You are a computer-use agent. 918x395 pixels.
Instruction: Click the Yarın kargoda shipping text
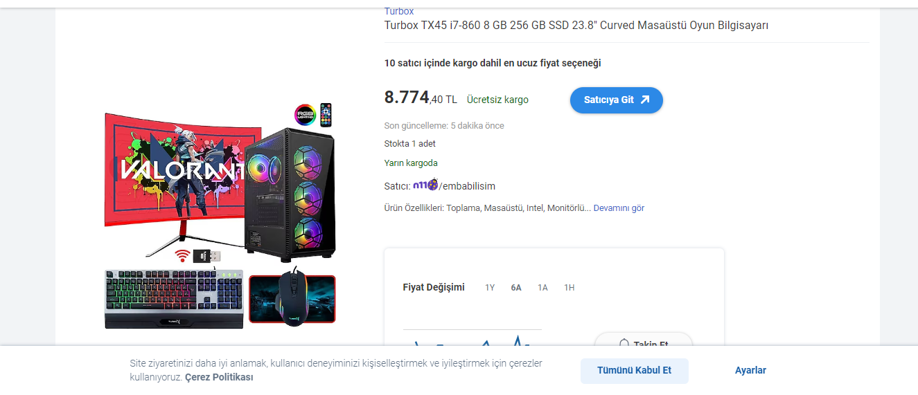coord(411,163)
